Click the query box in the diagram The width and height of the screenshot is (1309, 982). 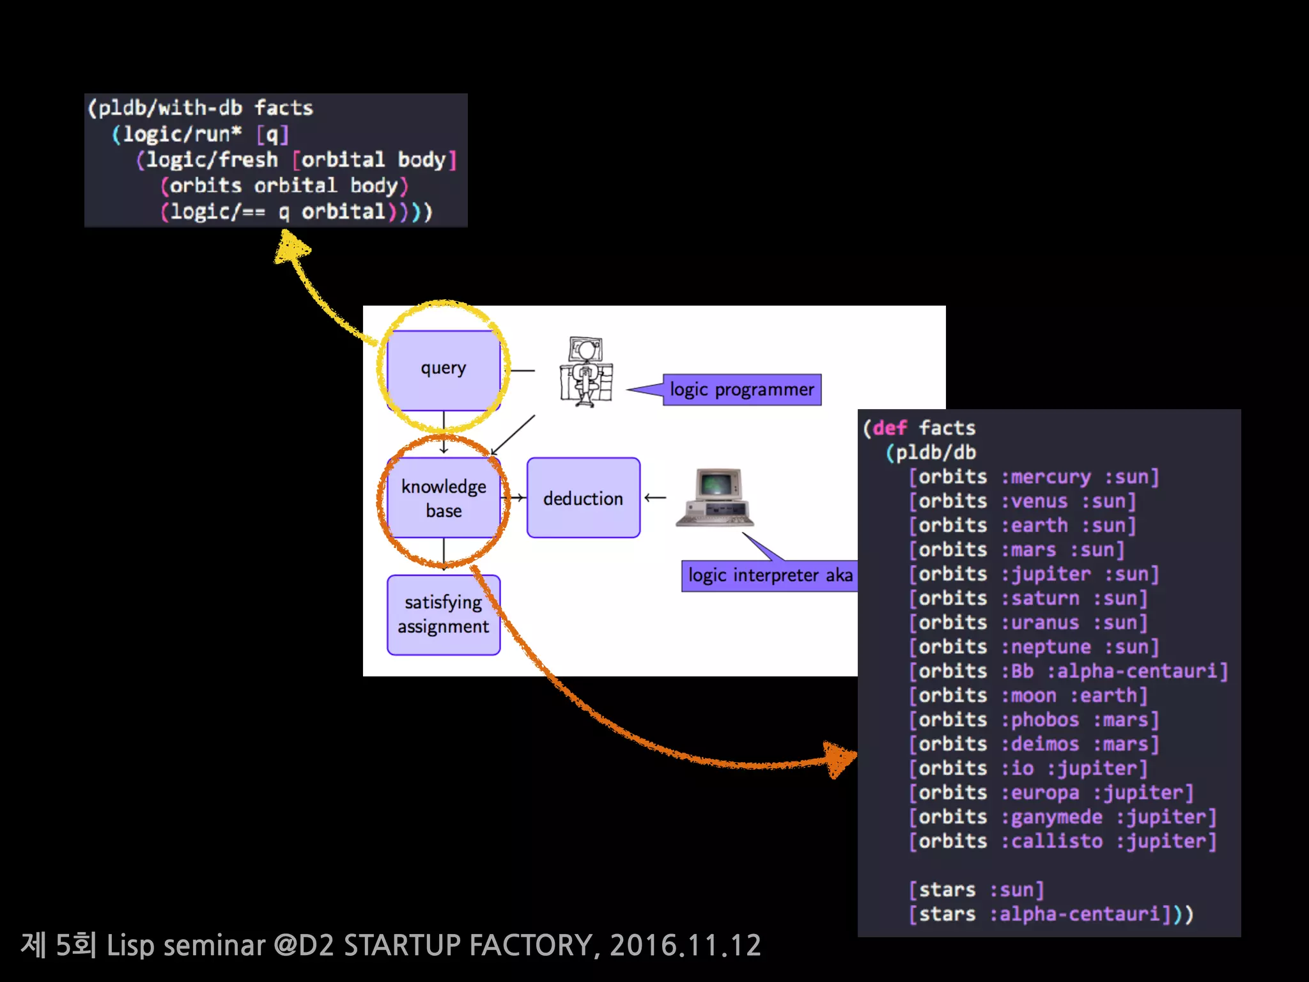(x=444, y=370)
